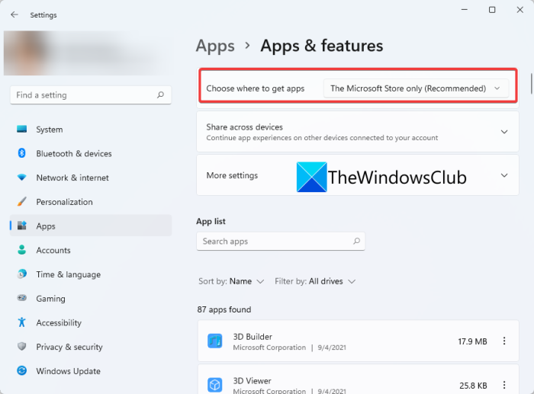Maximize the Settings window
This screenshot has width=534, height=394.
[x=492, y=10]
